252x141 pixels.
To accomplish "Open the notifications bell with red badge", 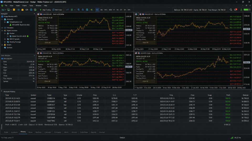I will (x=235, y=10).
